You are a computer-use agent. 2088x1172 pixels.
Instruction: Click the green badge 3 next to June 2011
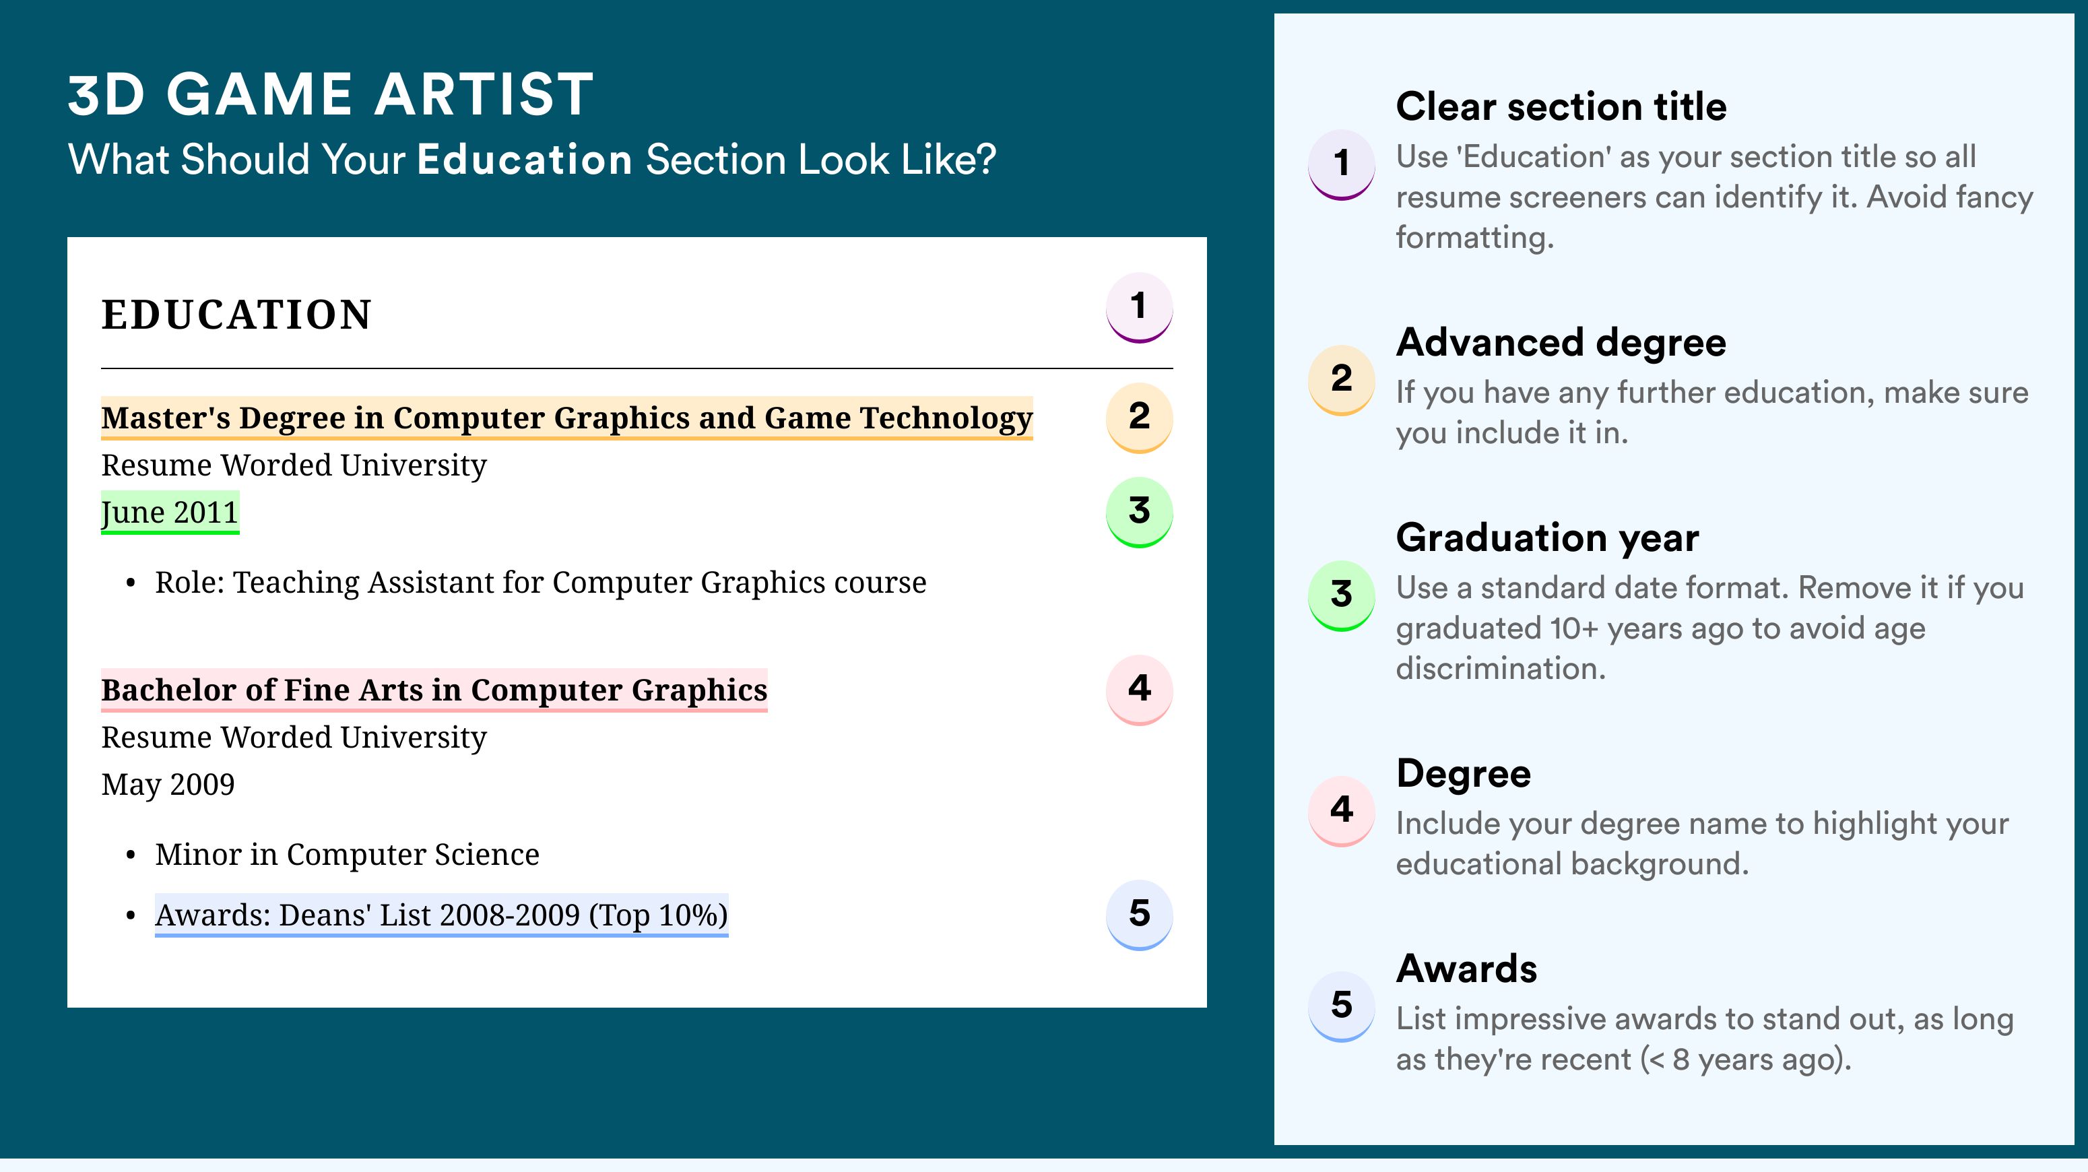coord(1139,511)
